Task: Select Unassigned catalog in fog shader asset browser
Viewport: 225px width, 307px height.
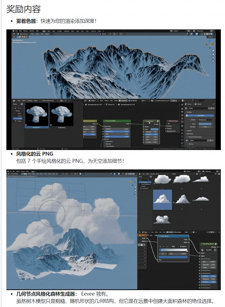Action: pos(19,121)
